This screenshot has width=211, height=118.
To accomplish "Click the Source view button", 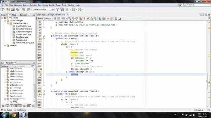I will click(40, 18).
